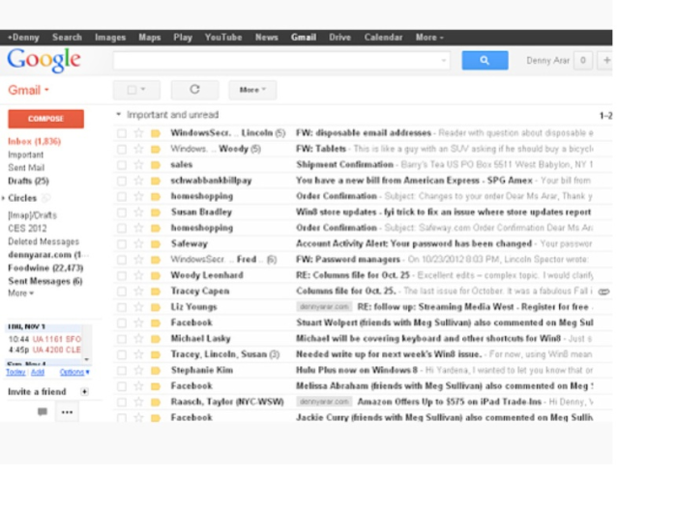This screenshot has width=677, height=505.
Task: Click the three dots icon beside chat
Action: pyautogui.click(x=67, y=412)
